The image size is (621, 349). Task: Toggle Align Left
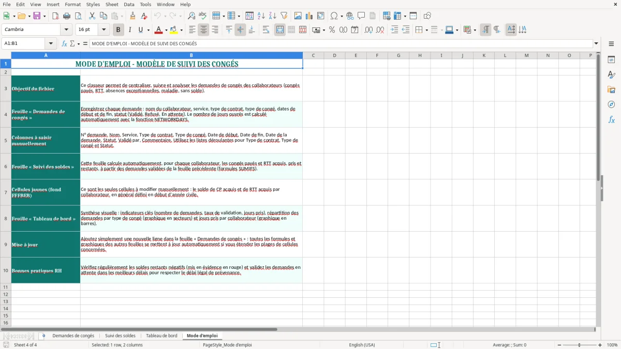click(192, 30)
